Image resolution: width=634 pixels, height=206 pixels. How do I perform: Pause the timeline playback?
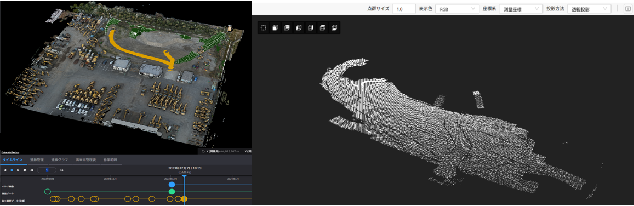point(12,170)
